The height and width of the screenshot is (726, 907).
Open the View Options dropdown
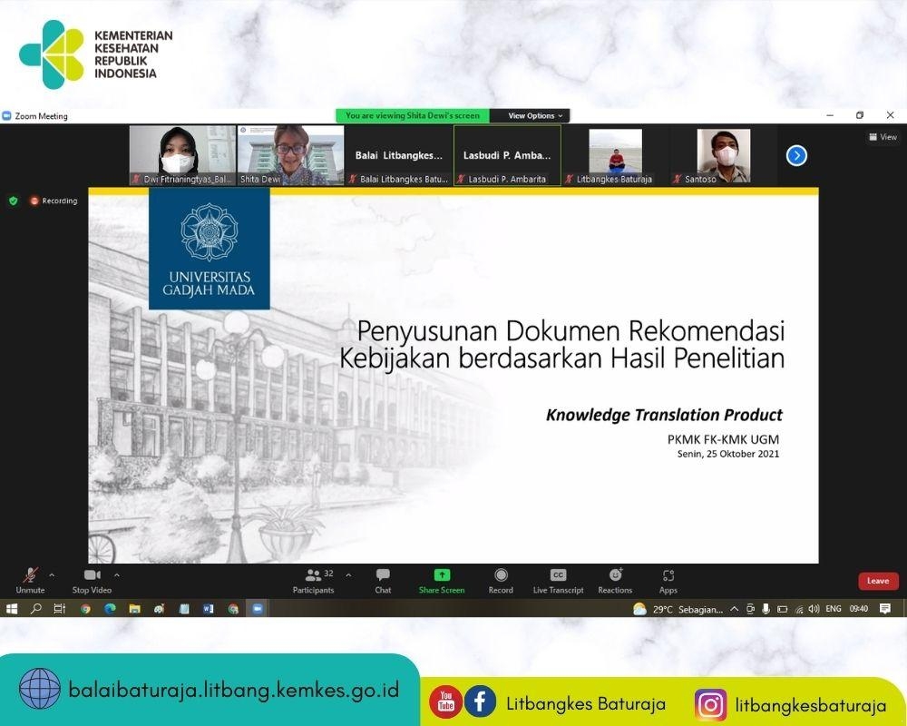pyautogui.click(x=536, y=115)
